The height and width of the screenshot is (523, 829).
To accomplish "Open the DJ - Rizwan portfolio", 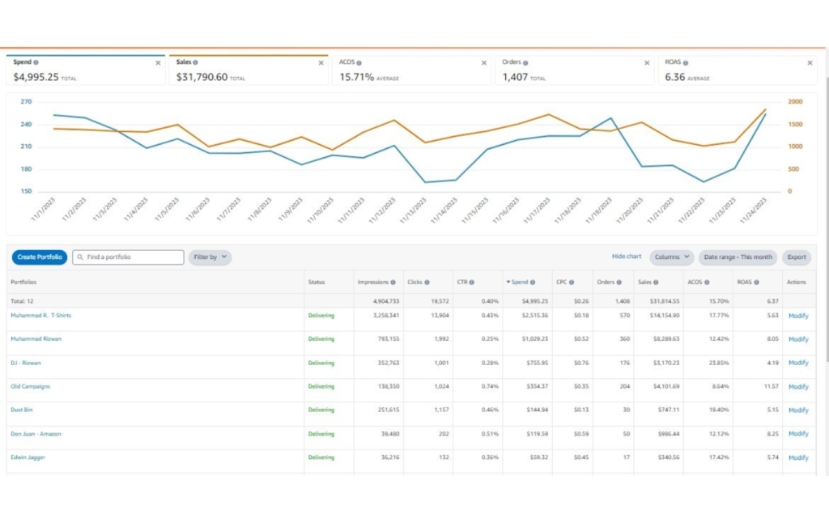I will 25,363.
